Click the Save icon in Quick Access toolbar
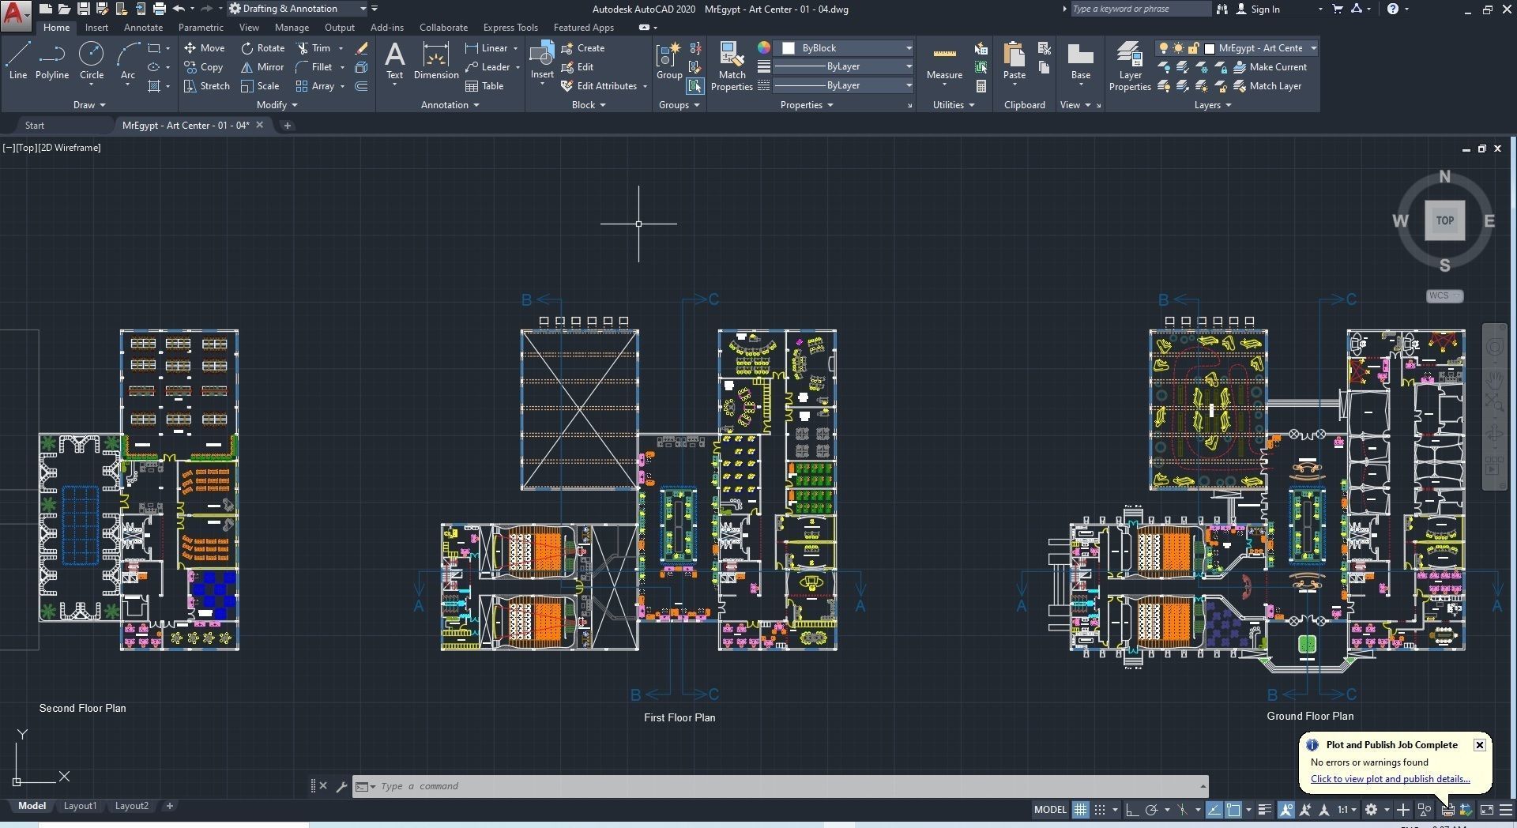 pyautogui.click(x=83, y=9)
